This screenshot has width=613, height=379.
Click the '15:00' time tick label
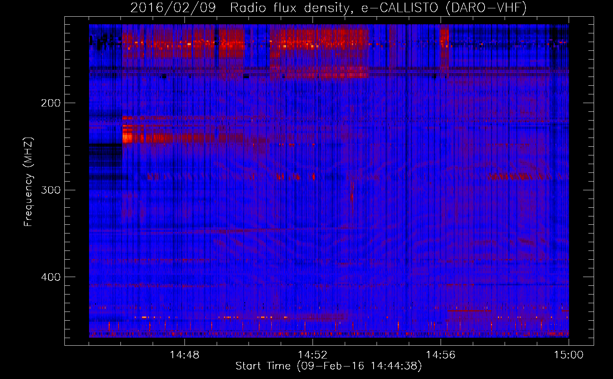(x=569, y=355)
